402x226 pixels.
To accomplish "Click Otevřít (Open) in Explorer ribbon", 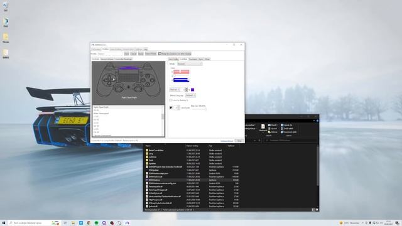I will (x=273, y=125).
